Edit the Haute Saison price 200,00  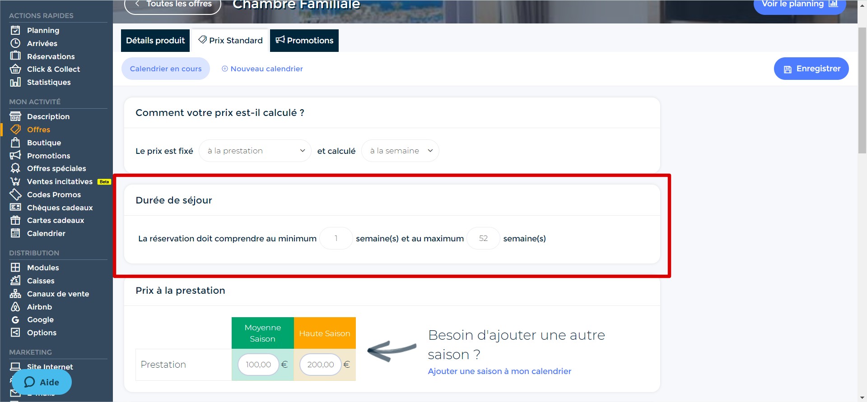(321, 365)
